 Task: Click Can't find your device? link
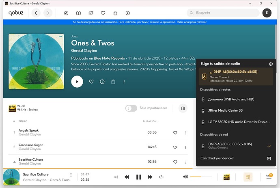click(x=217, y=158)
